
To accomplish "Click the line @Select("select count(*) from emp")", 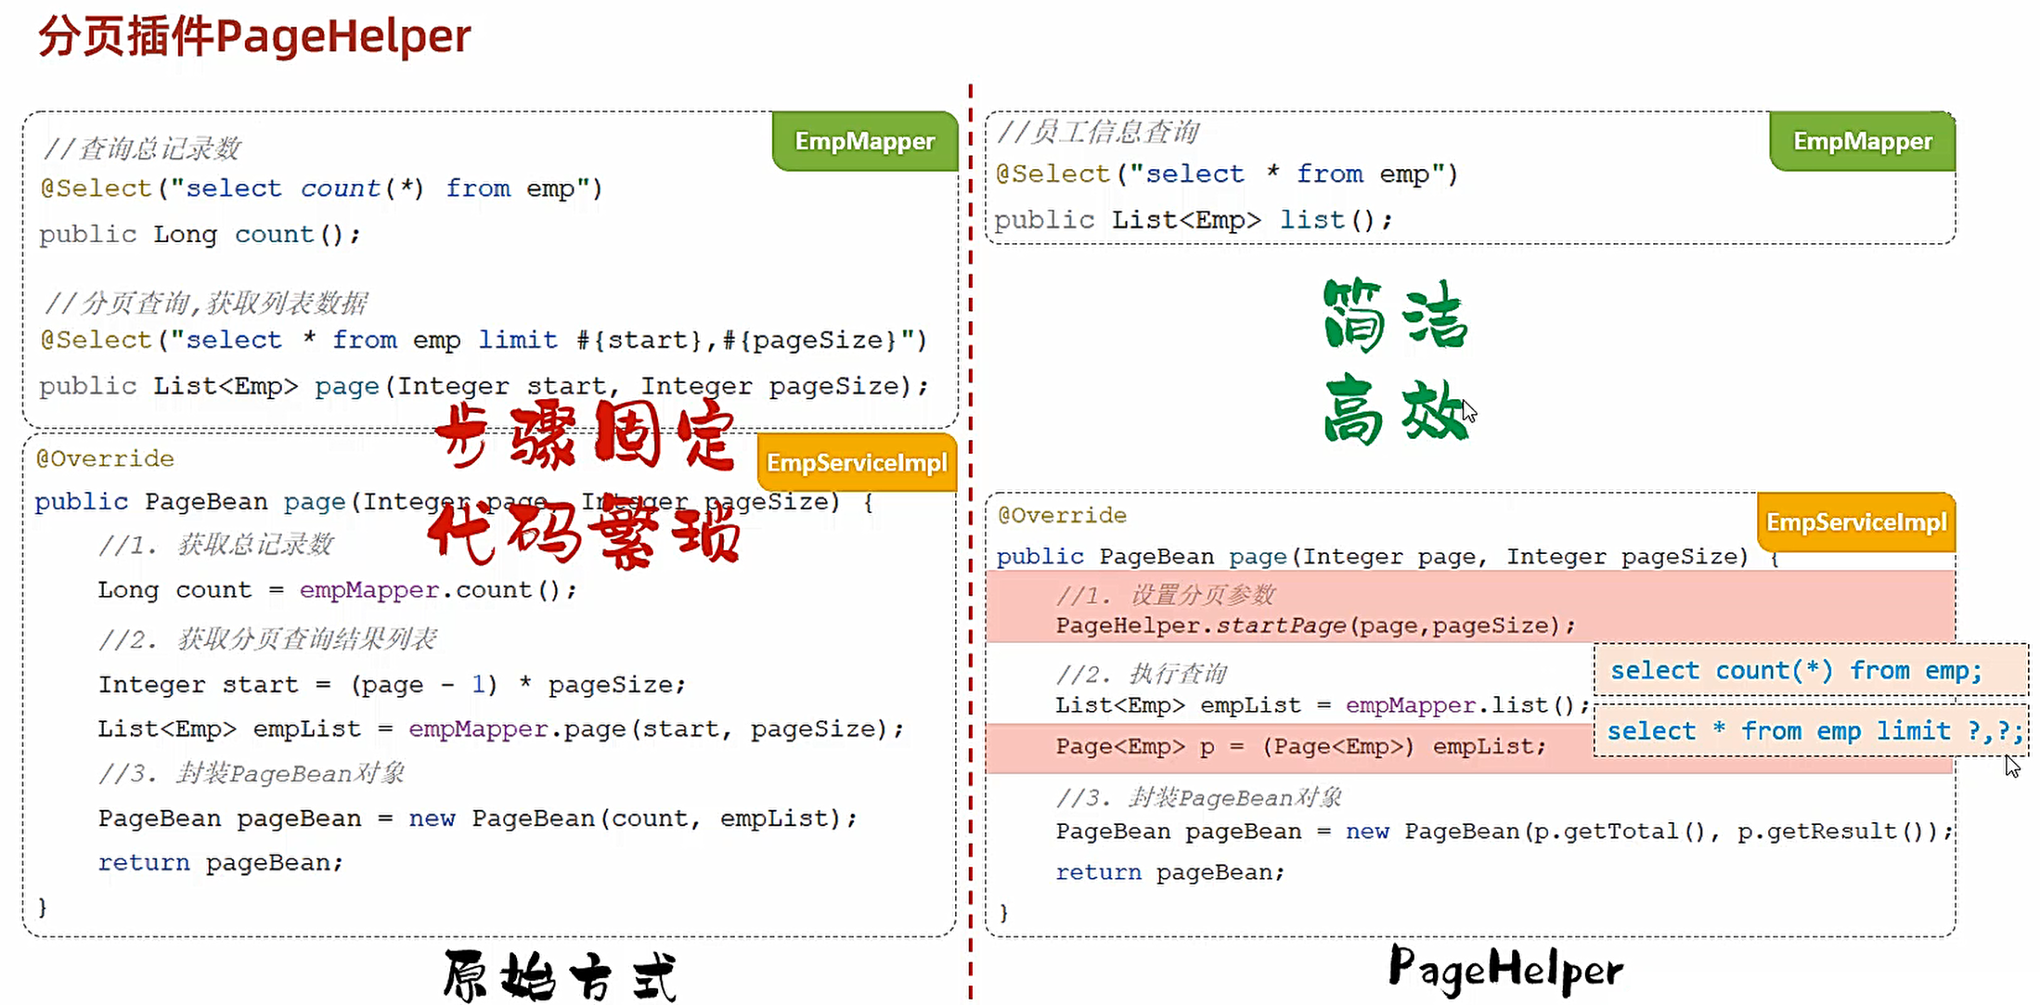I will click(321, 188).
